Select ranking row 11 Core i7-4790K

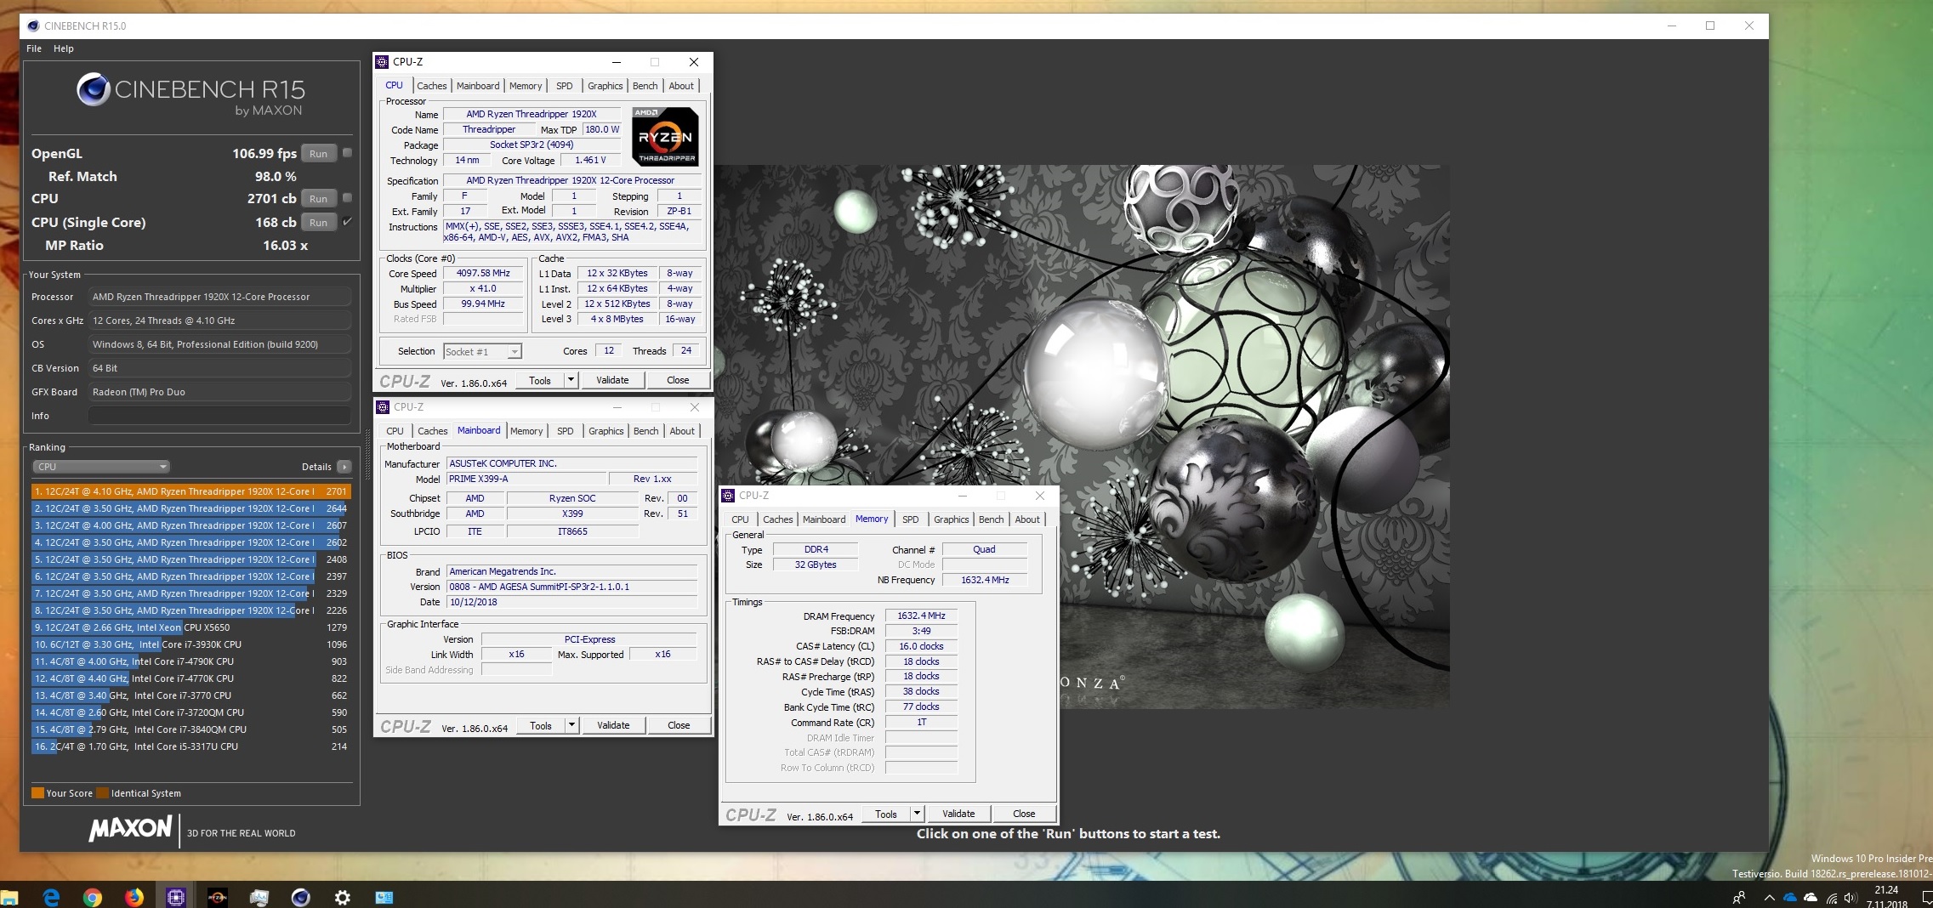click(x=191, y=661)
